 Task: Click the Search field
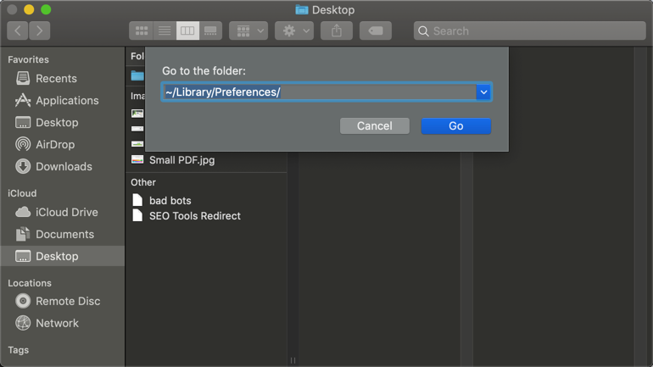coord(530,31)
